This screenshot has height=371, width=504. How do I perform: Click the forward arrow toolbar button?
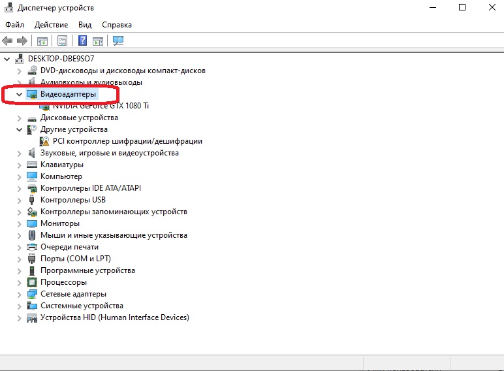(x=22, y=40)
